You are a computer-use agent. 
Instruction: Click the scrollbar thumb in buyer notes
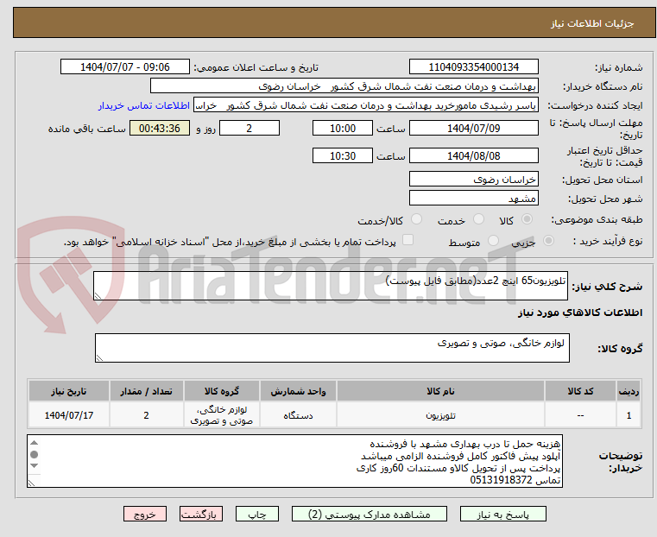(35, 454)
